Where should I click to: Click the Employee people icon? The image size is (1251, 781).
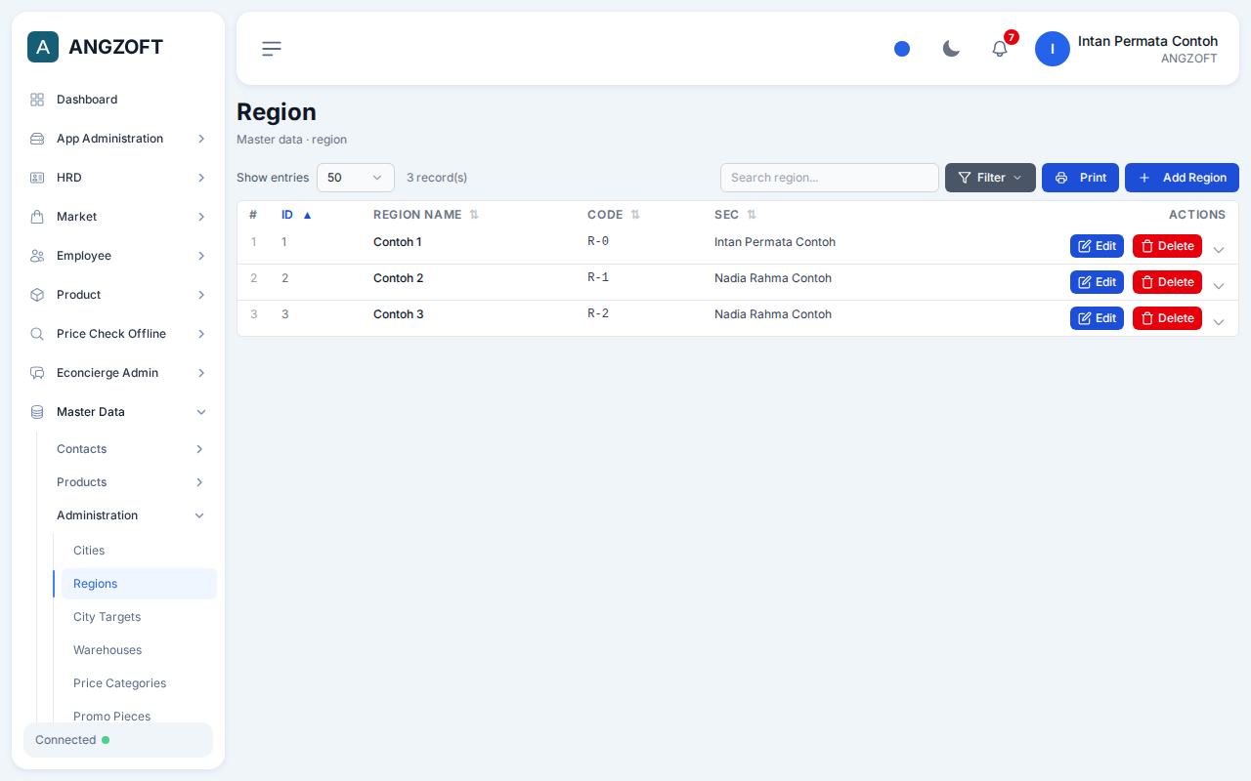37,256
